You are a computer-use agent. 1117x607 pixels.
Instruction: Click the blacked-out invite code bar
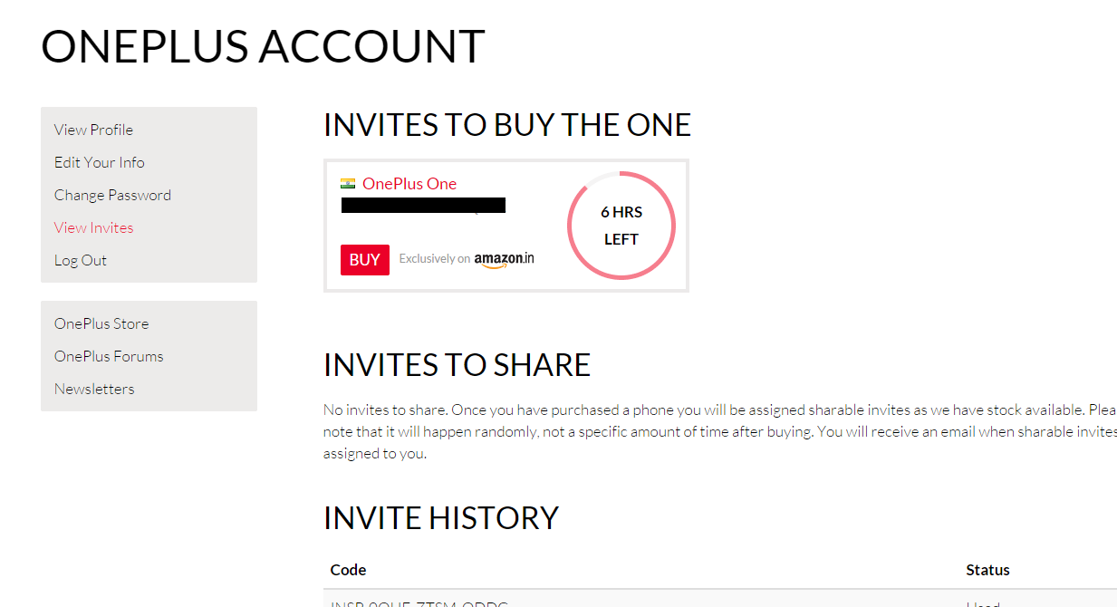point(423,206)
